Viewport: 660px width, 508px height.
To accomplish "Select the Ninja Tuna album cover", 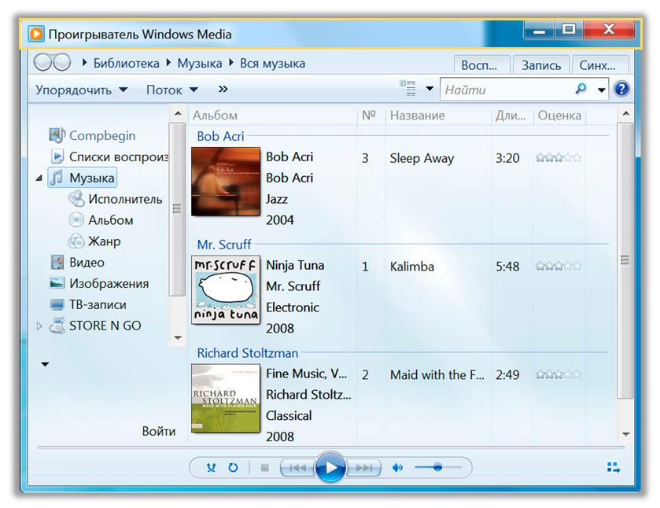I will [226, 290].
